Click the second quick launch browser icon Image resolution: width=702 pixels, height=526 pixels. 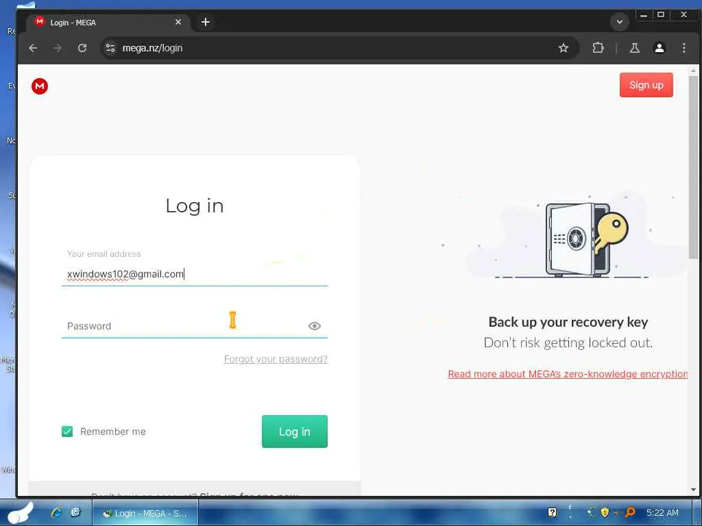click(x=75, y=512)
